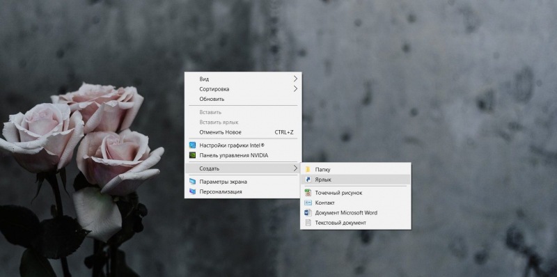Create shortcut via Ярлык text
The image size is (557, 277).
pyautogui.click(x=323, y=180)
